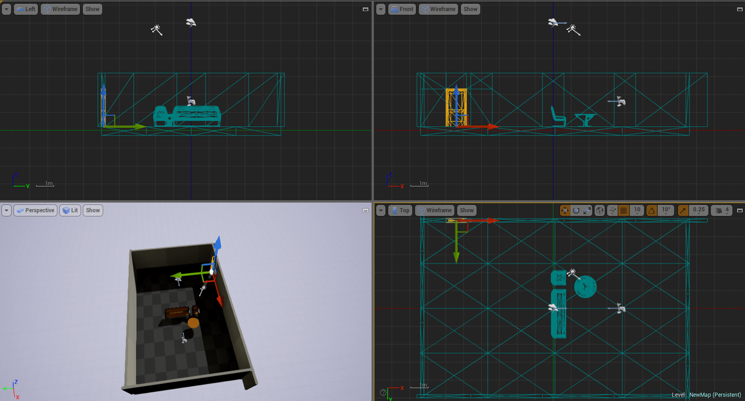Screen dimensions: 745x401
Task: Open grid snap size 10 dropdown
Action: point(636,210)
